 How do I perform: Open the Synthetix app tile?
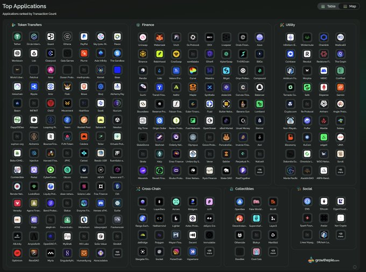click(209, 88)
